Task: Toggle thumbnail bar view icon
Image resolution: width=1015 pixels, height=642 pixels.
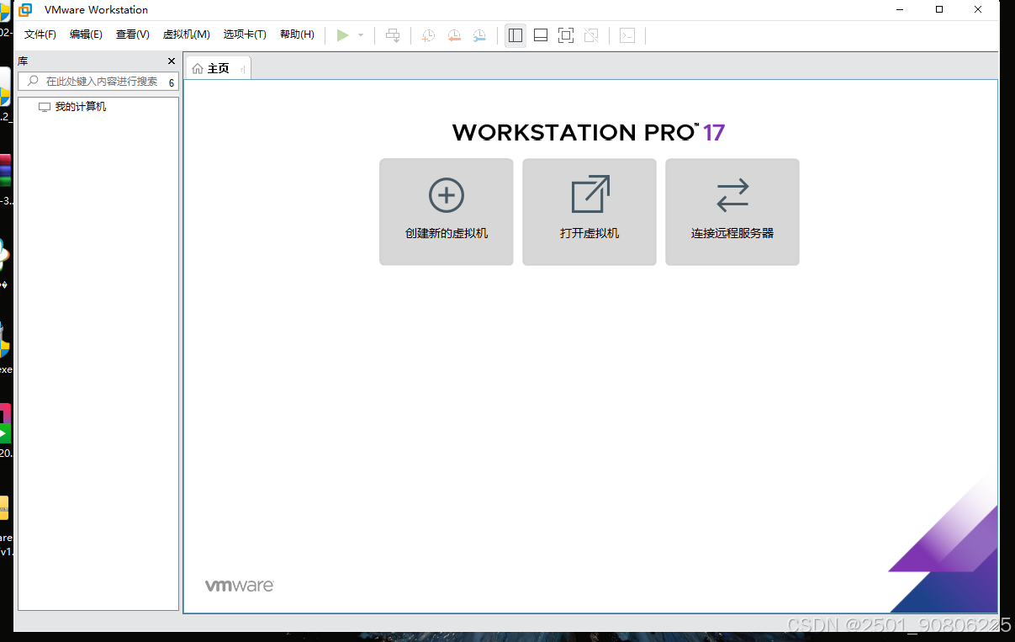Action: point(541,35)
